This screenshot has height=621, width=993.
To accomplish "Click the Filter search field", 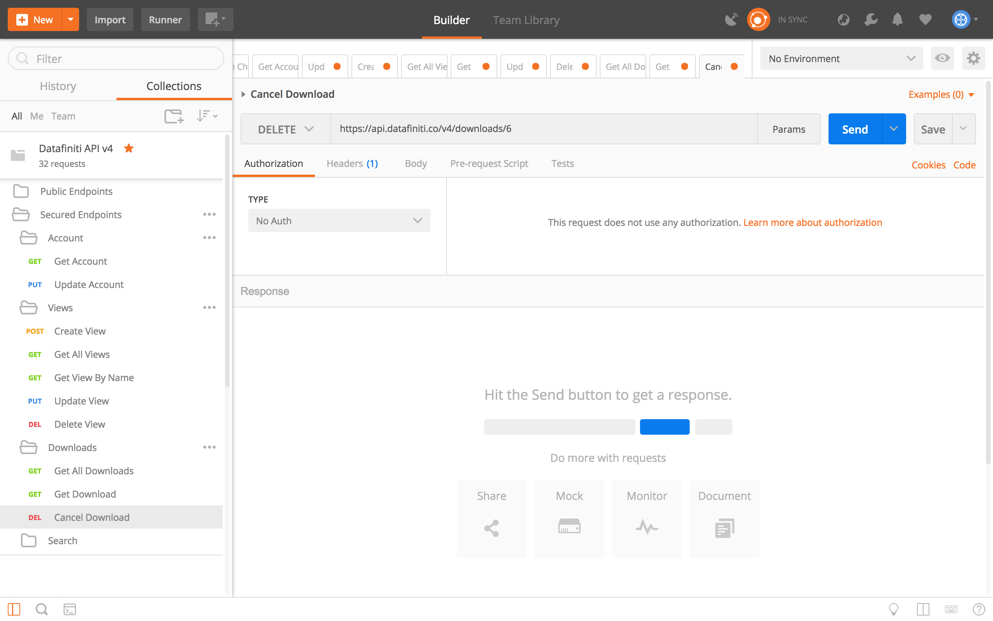I will pos(116,58).
